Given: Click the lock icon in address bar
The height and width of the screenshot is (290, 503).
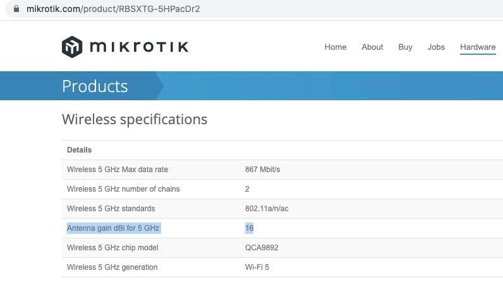Looking at the screenshot, I should tap(16, 9).
